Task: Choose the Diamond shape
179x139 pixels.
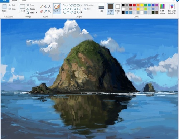Action: point(75,9)
